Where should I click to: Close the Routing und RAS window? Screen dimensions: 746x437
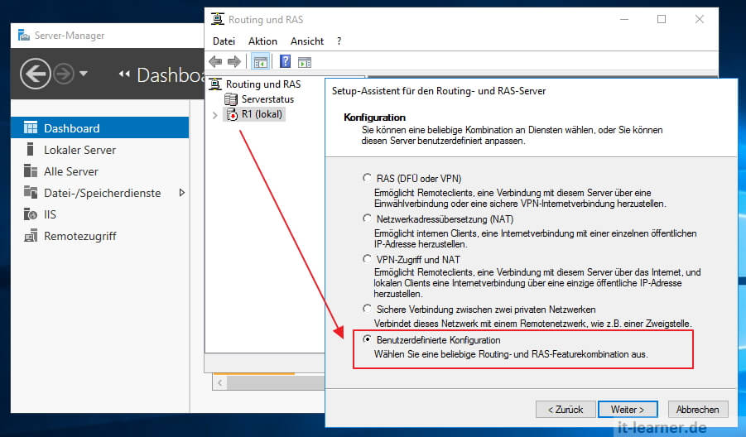point(699,19)
